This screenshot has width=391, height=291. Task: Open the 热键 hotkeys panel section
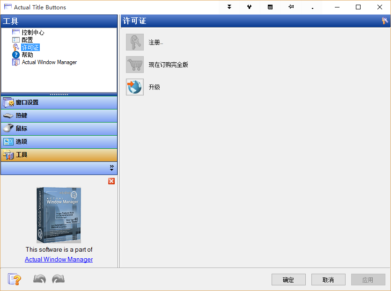click(x=59, y=116)
